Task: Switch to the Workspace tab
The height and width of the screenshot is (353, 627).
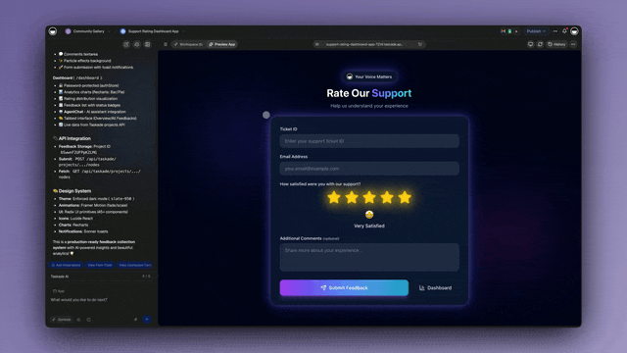Action: [188, 44]
